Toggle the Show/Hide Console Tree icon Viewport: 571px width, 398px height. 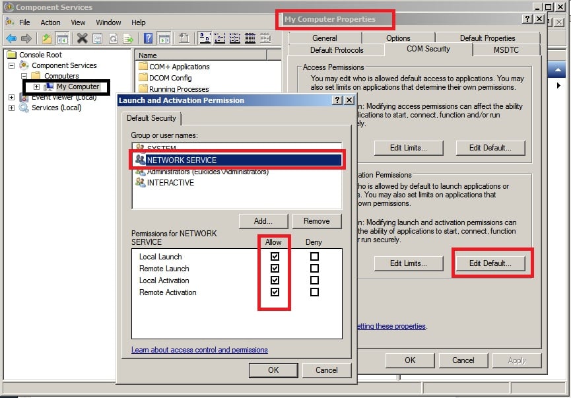(x=63, y=38)
